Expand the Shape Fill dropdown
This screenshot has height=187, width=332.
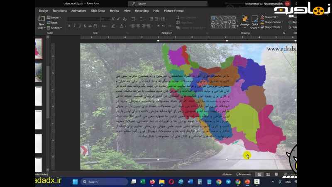click(272, 17)
